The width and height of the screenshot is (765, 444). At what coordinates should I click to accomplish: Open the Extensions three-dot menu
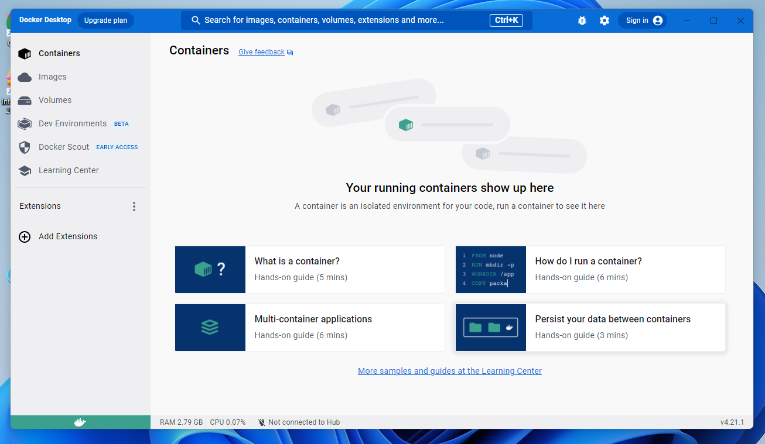[134, 206]
